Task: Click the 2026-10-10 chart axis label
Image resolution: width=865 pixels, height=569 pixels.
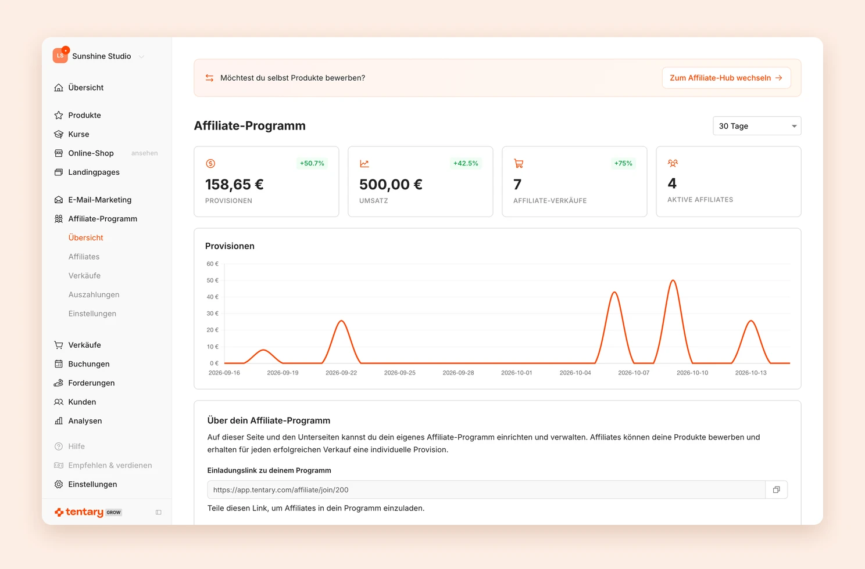Action: [692, 373]
